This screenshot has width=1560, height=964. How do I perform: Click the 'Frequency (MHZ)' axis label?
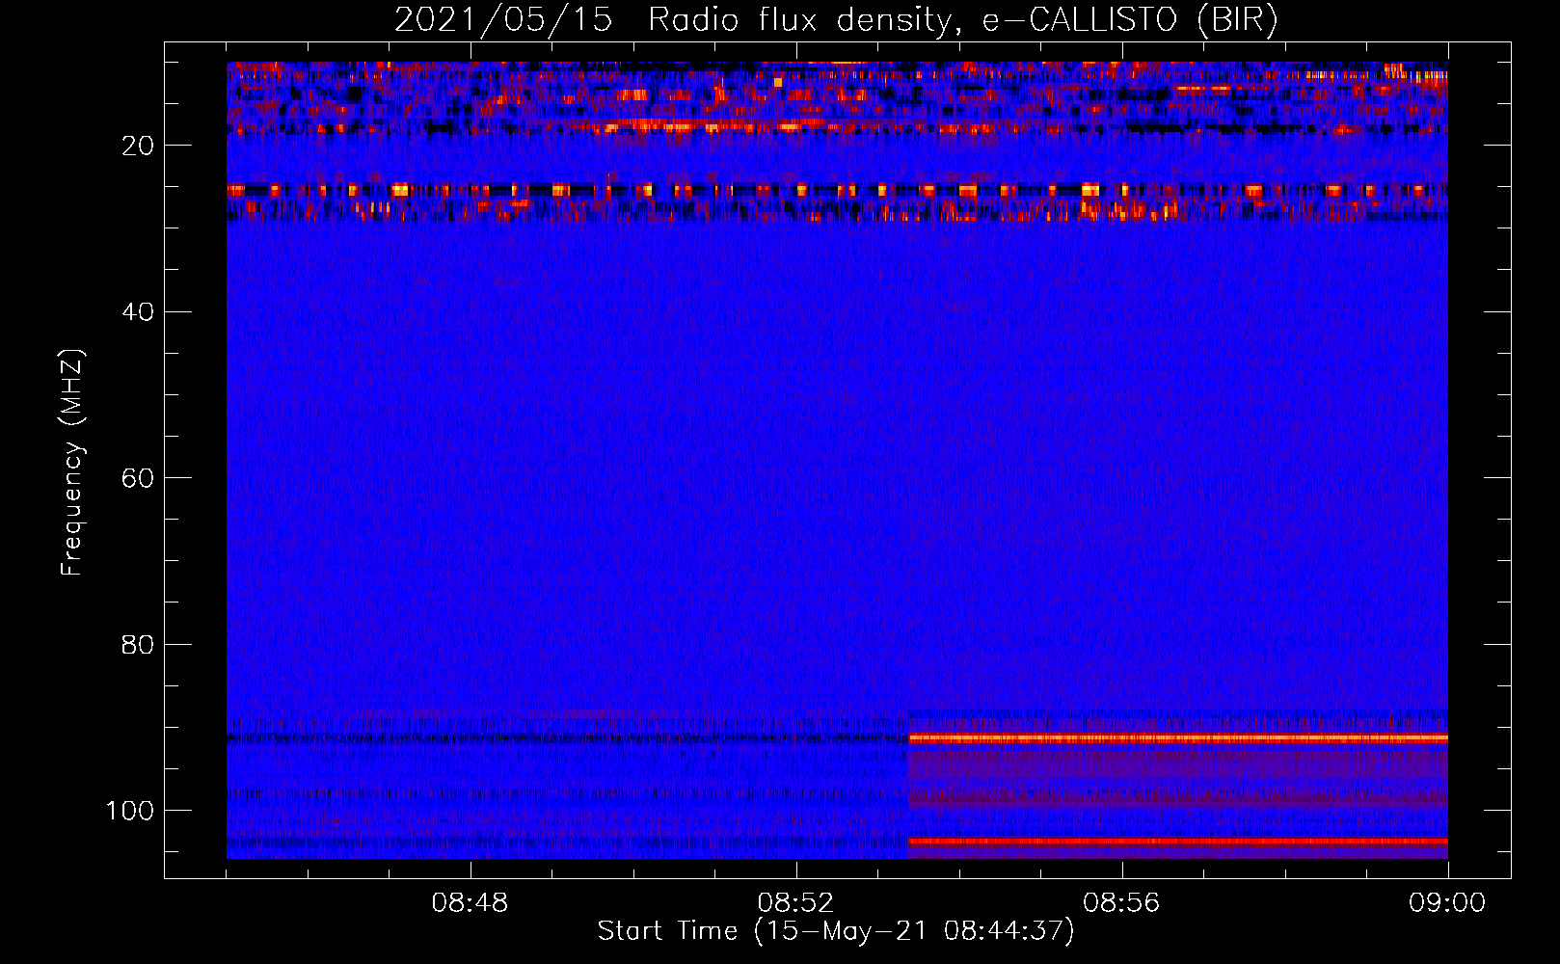click(72, 463)
